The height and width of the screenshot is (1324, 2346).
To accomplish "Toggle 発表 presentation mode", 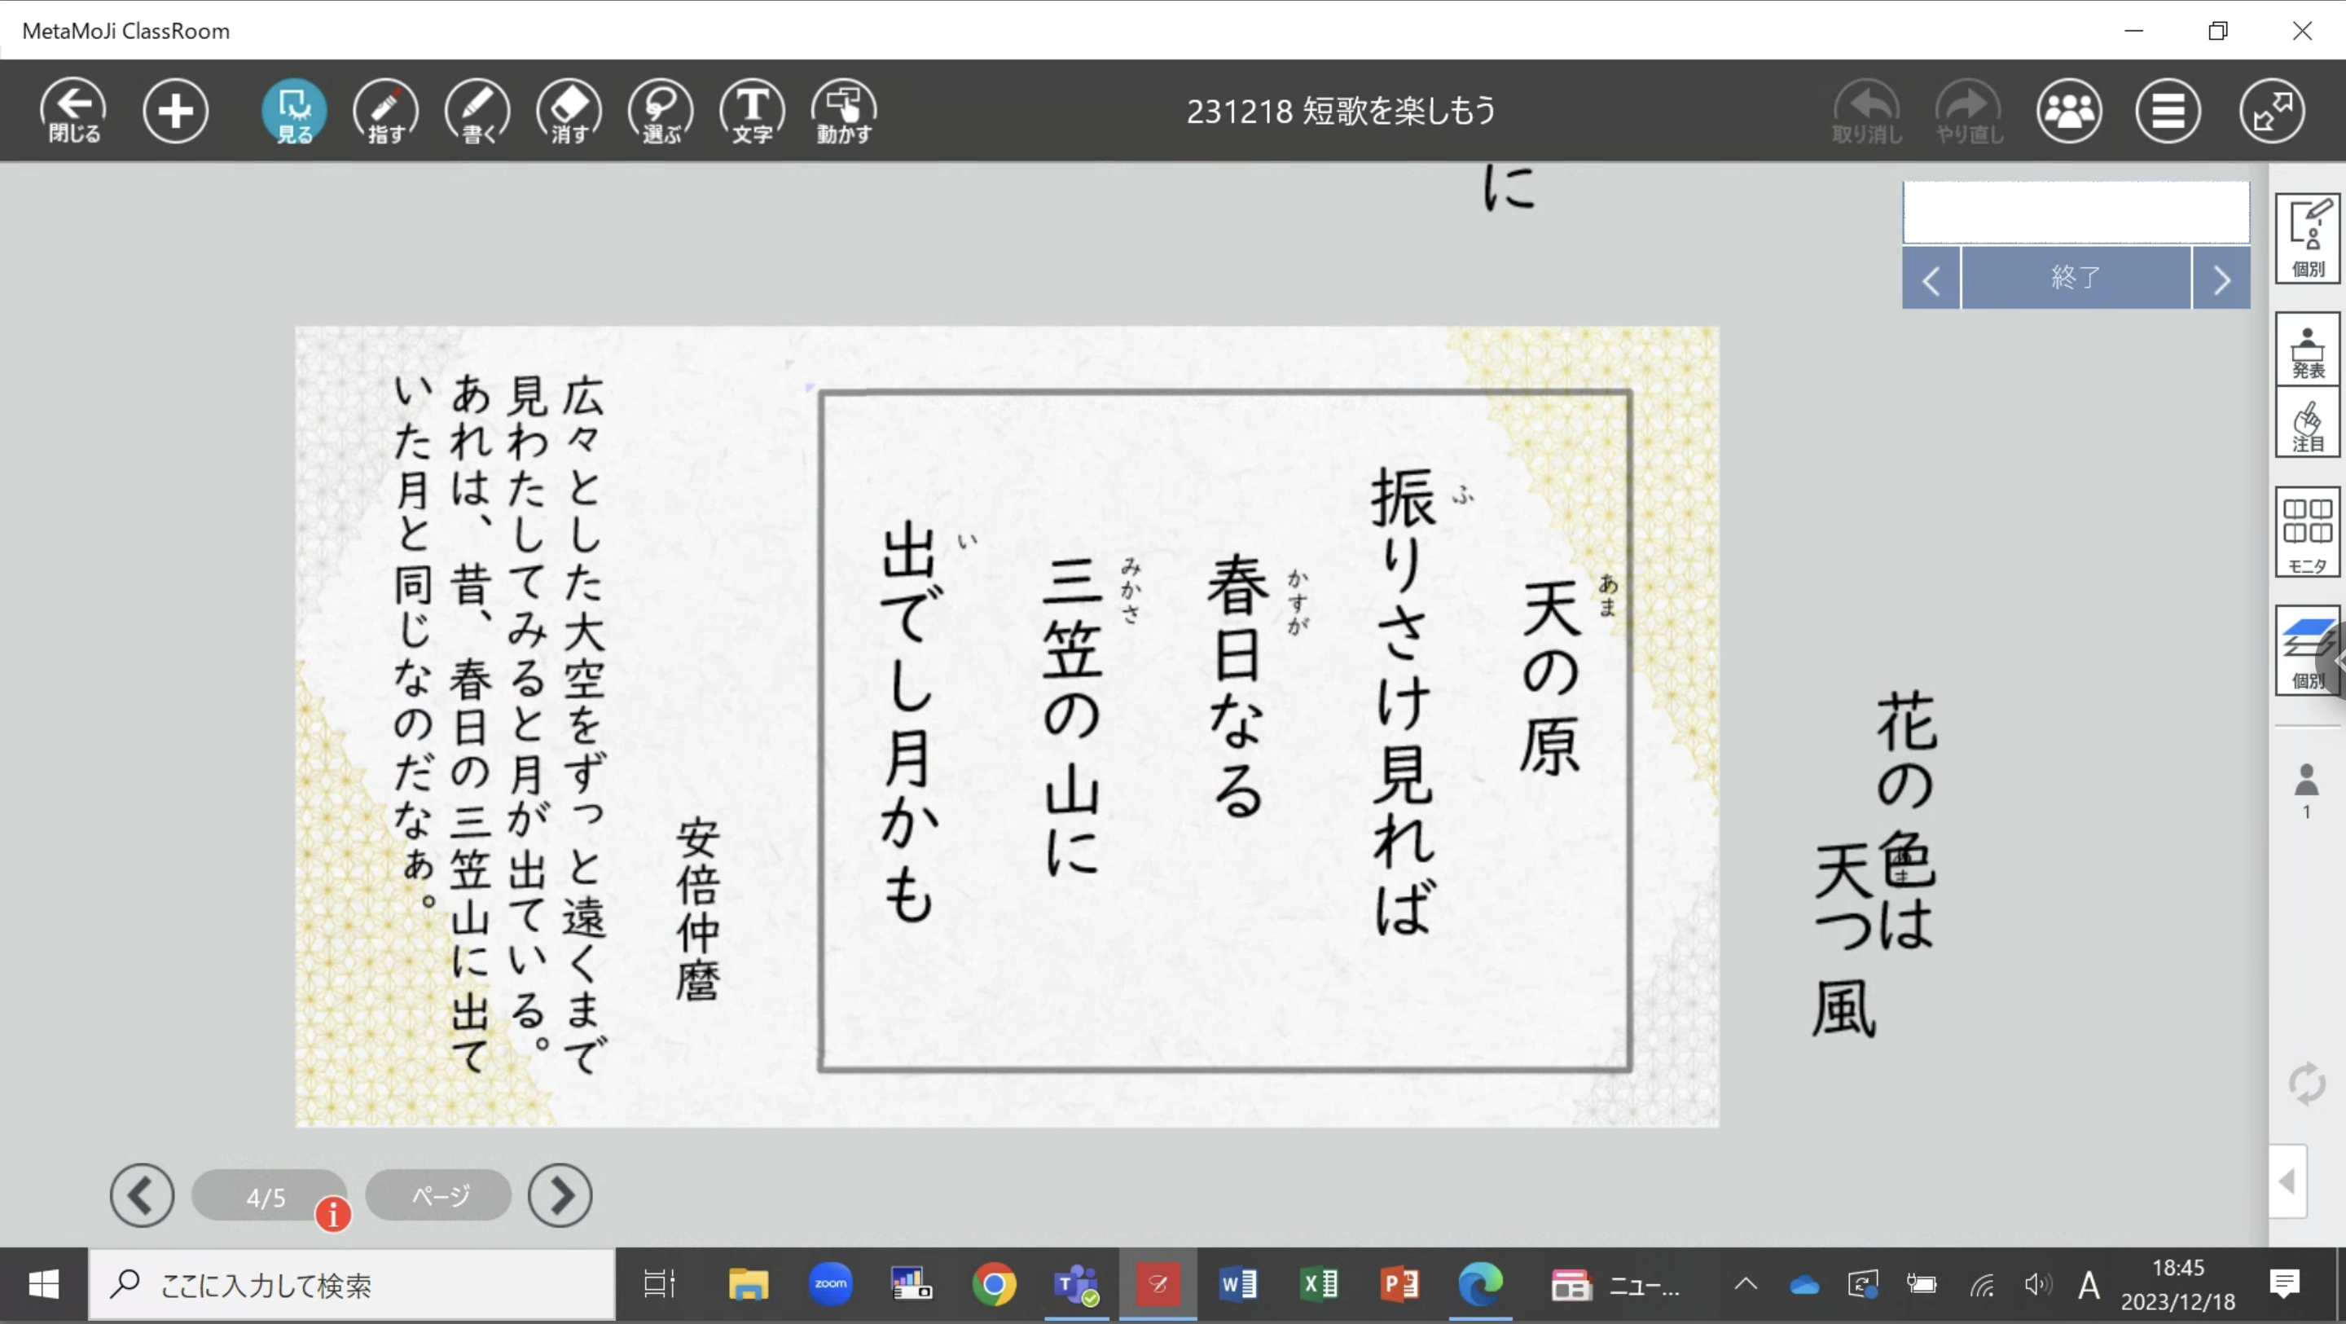I will click(2307, 351).
